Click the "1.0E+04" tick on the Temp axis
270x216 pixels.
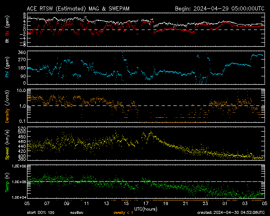tap(19, 197)
